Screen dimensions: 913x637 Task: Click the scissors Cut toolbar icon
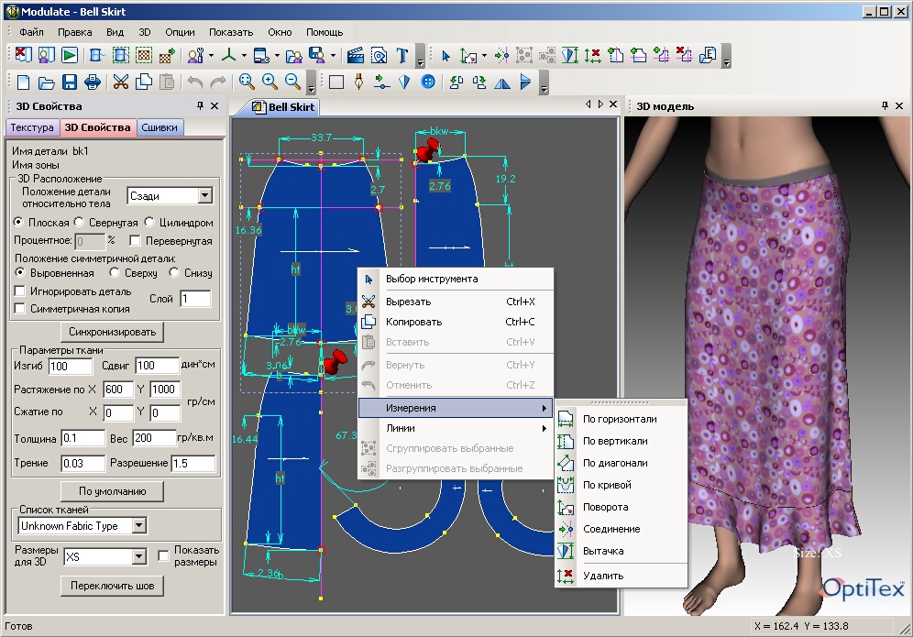120,82
